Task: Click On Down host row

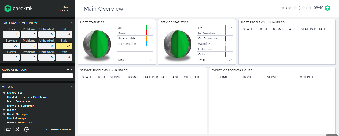Action: pyautogui.click(x=215, y=38)
